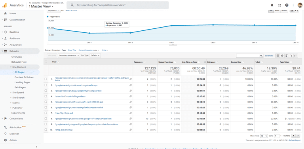Open flip+flops page external link icon

click(x=131, y=113)
